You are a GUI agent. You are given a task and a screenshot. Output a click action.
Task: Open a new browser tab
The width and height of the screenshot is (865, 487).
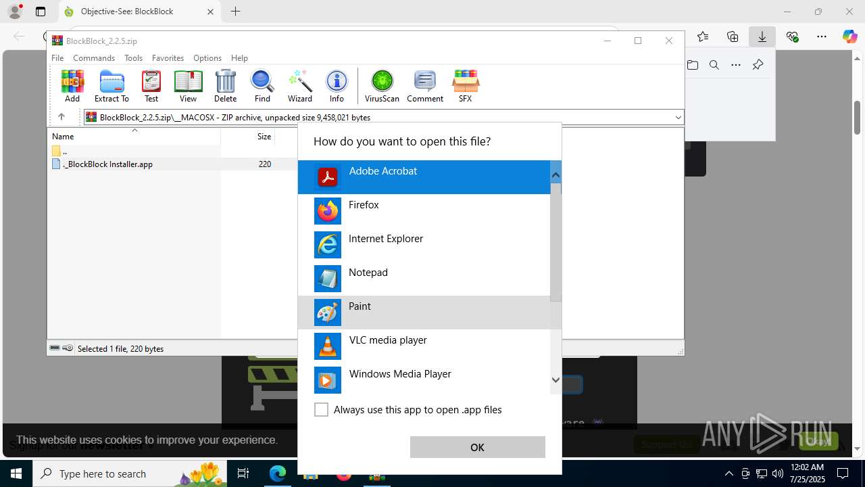235,11
